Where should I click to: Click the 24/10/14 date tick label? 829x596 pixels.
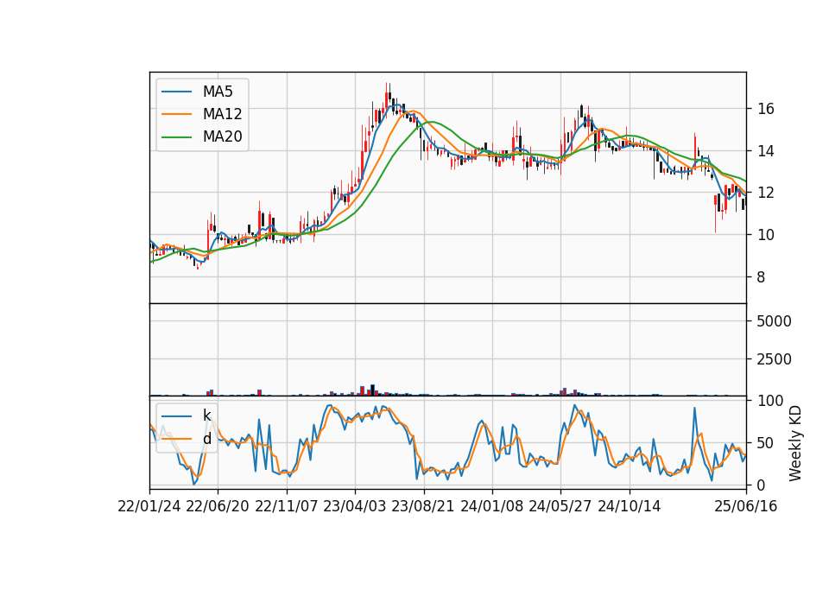pos(630,506)
